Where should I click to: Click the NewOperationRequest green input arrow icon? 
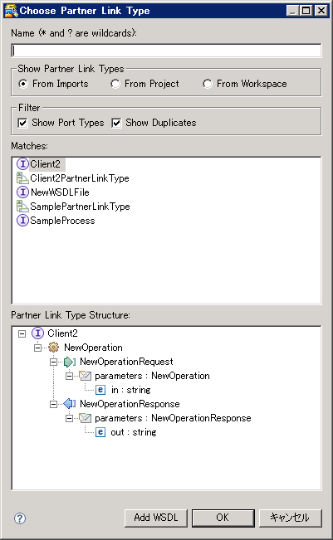click(70, 362)
